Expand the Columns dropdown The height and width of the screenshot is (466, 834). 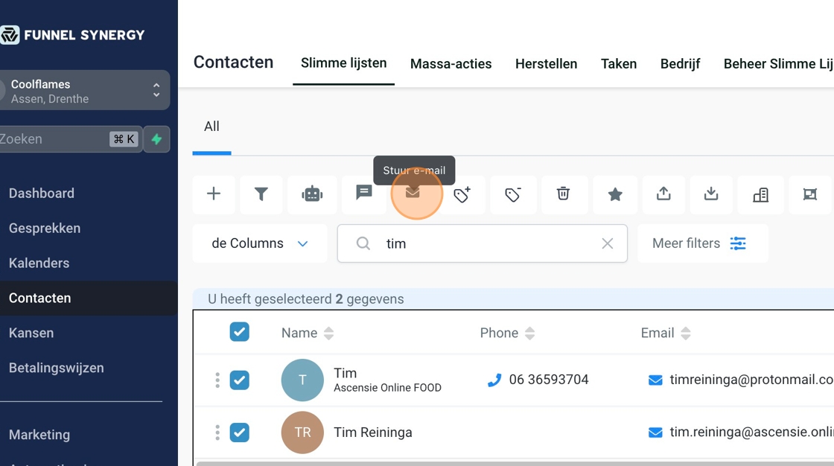(260, 243)
